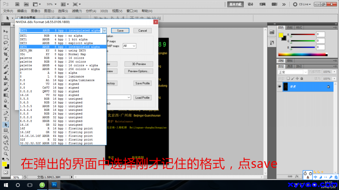Pick the Eyedropper tool

[x=6, y=60]
